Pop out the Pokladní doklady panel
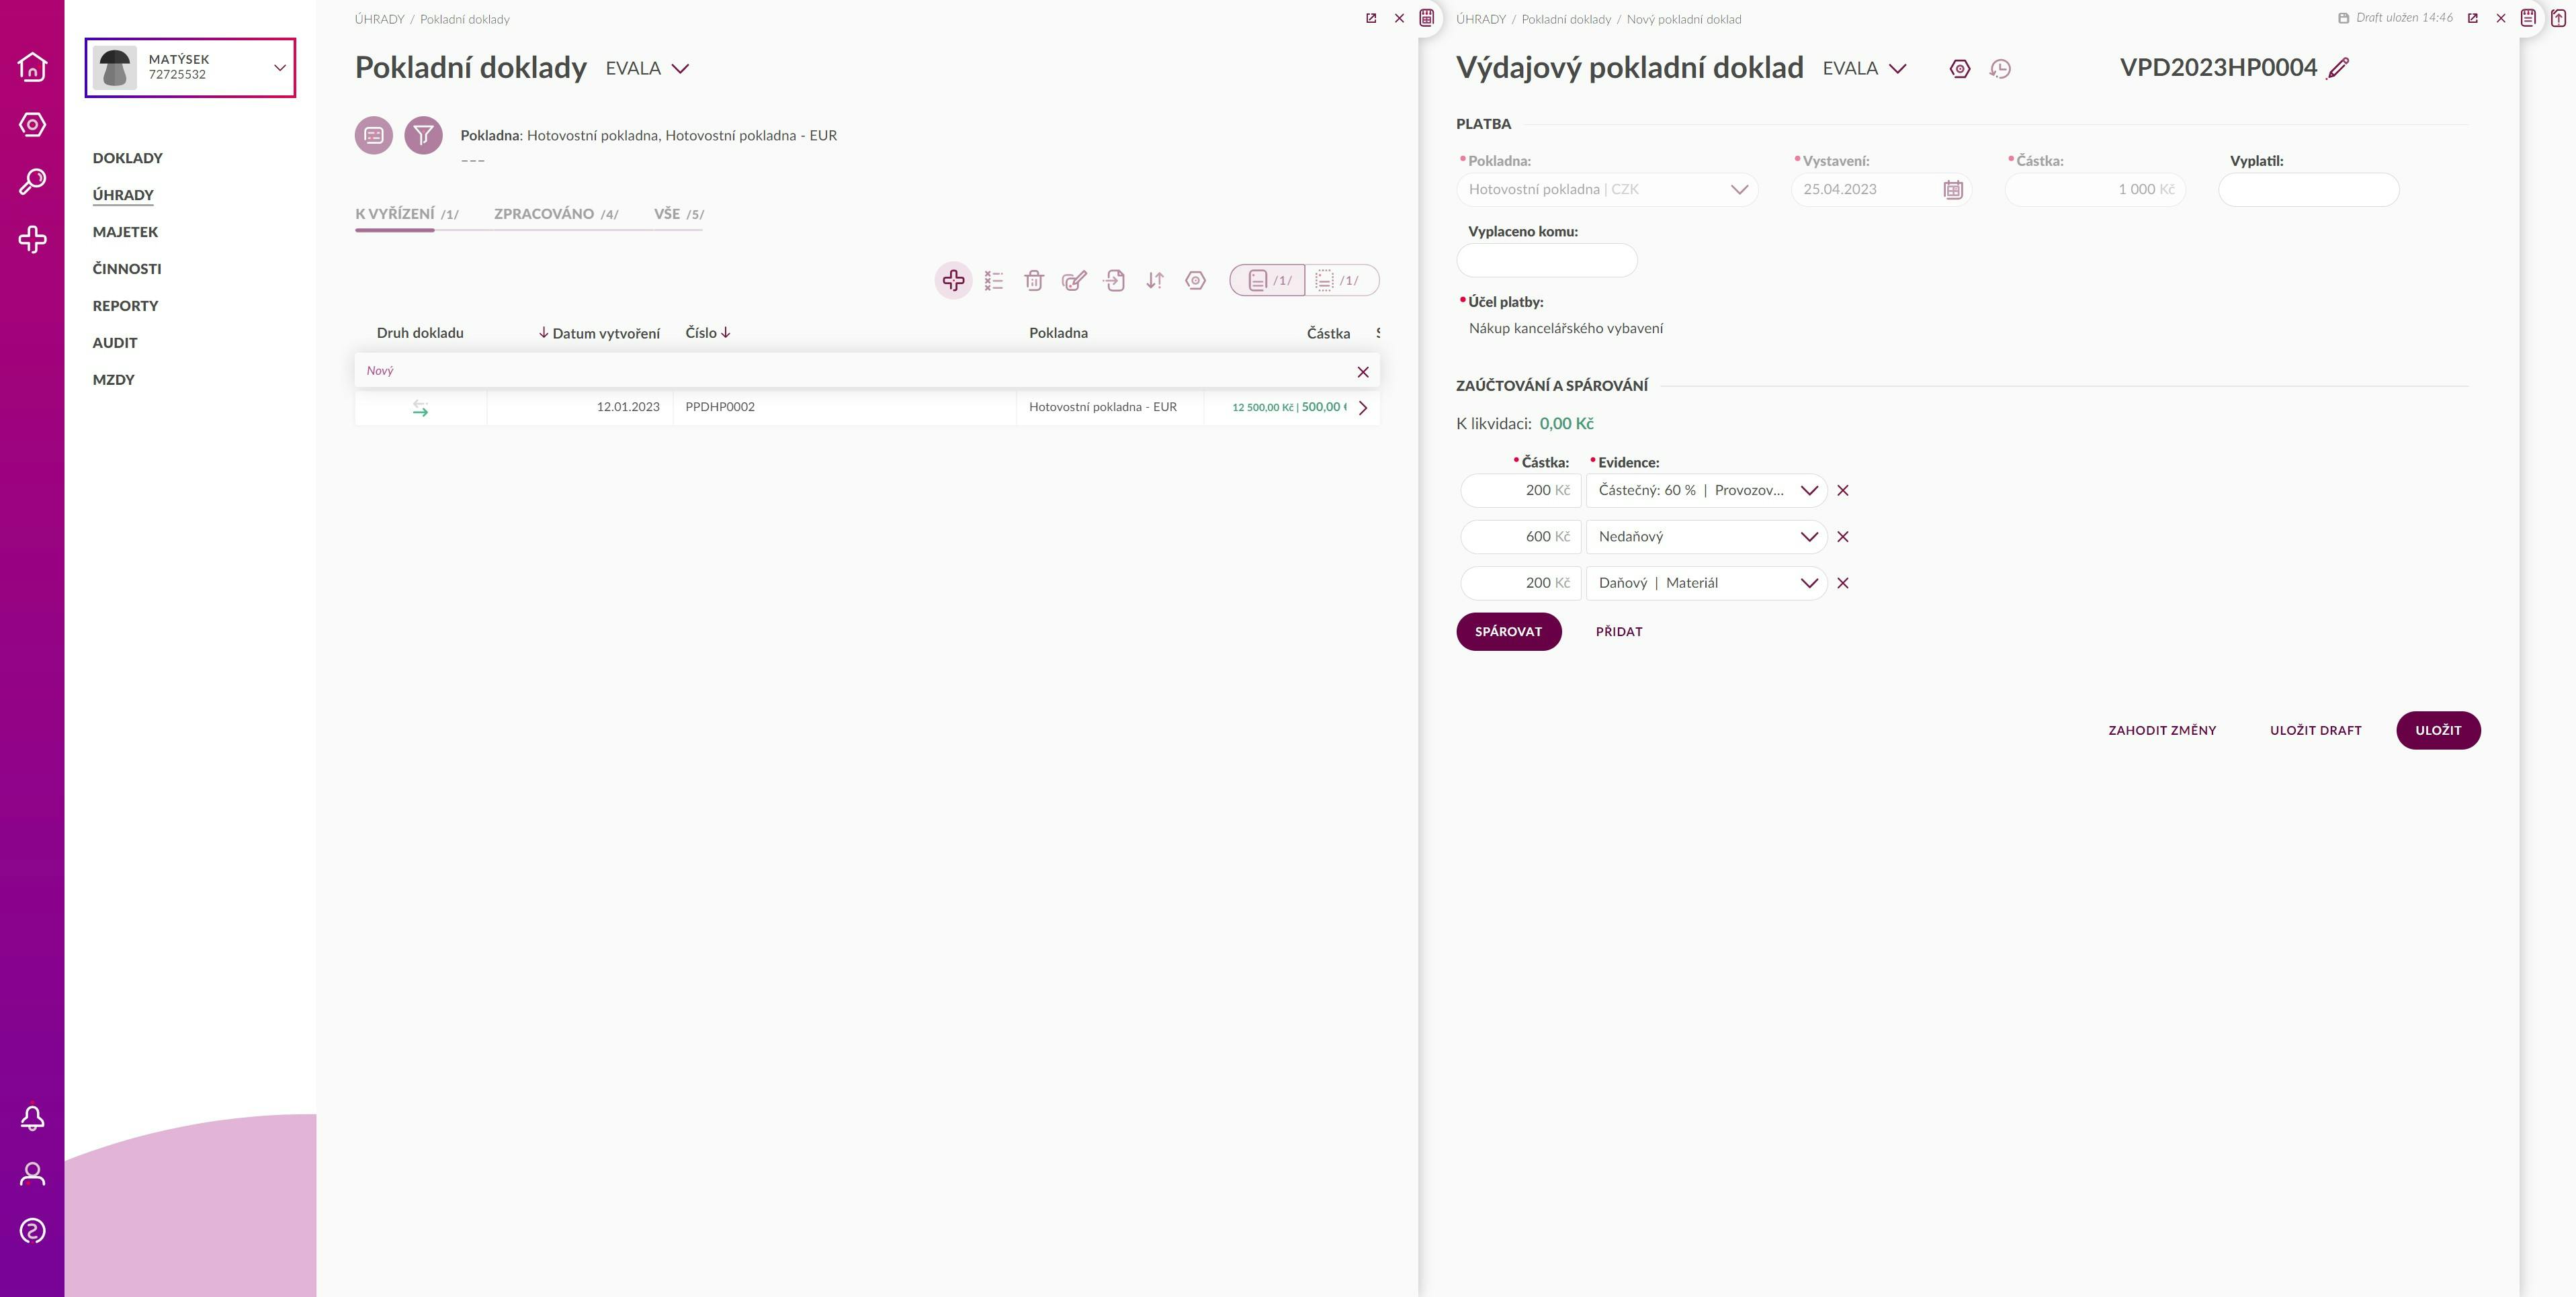The height and width of the screenshot is (1297, 2576). 1371,18
